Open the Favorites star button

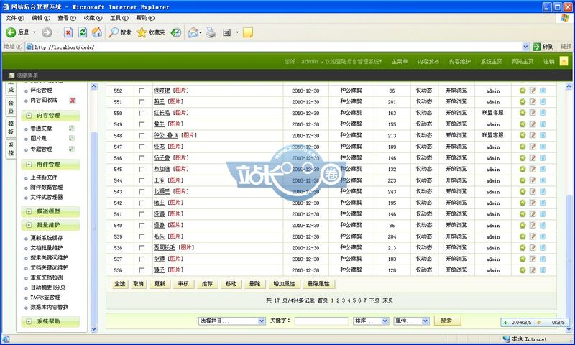point(142,32)
